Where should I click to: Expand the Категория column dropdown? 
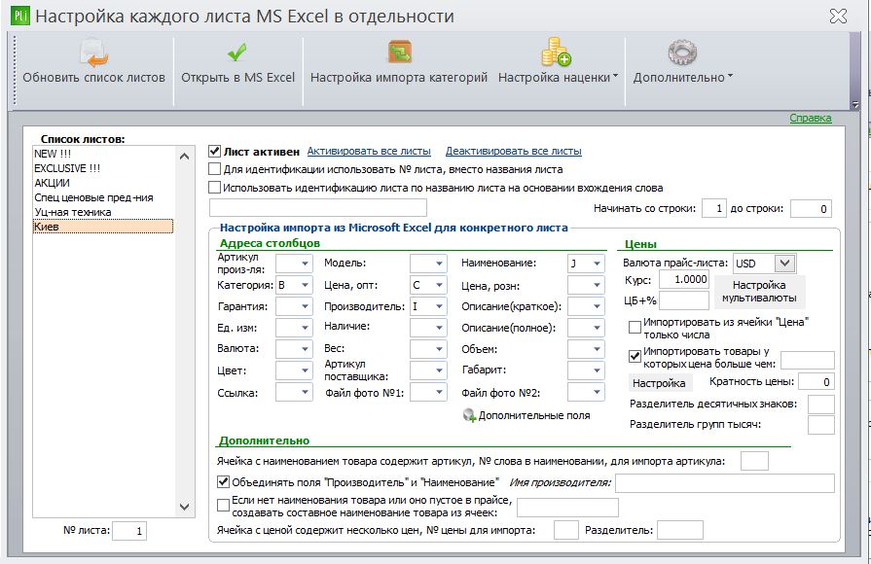pos(305,285)
